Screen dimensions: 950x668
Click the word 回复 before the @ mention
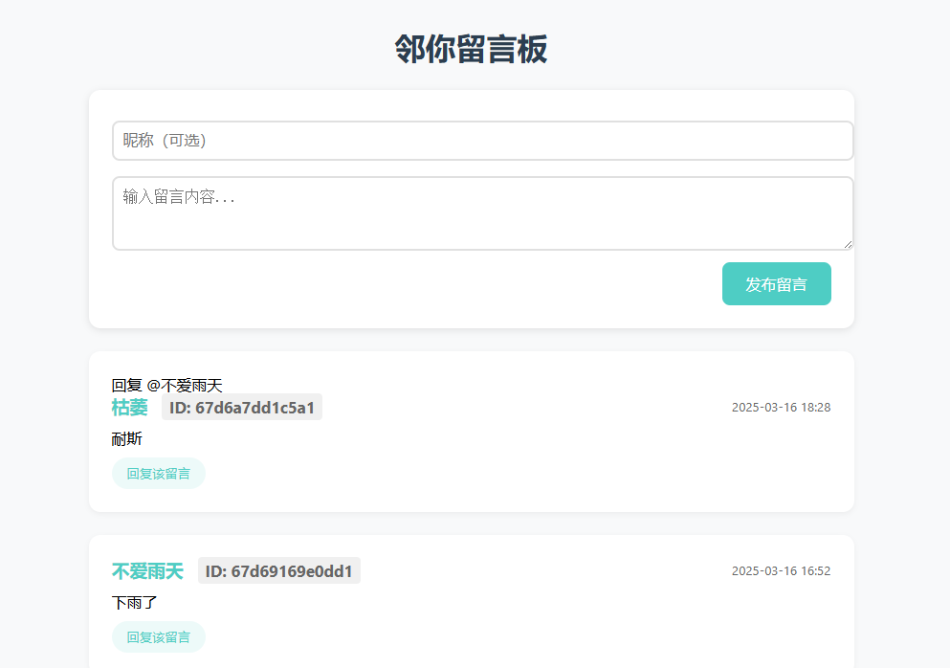[126, 386]
